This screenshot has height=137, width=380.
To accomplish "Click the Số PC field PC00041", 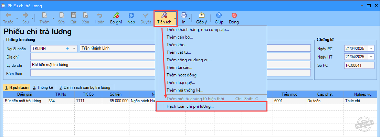I will pyautogui.click(x=359, y=65).
